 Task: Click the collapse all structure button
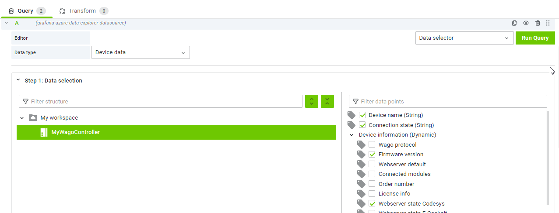327,101
